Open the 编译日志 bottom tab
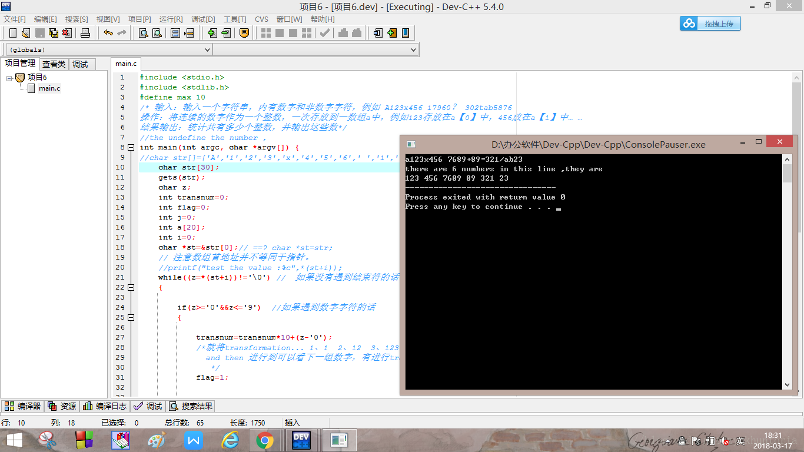This screenshot has height=452, width=804. (x=105, y=406)
